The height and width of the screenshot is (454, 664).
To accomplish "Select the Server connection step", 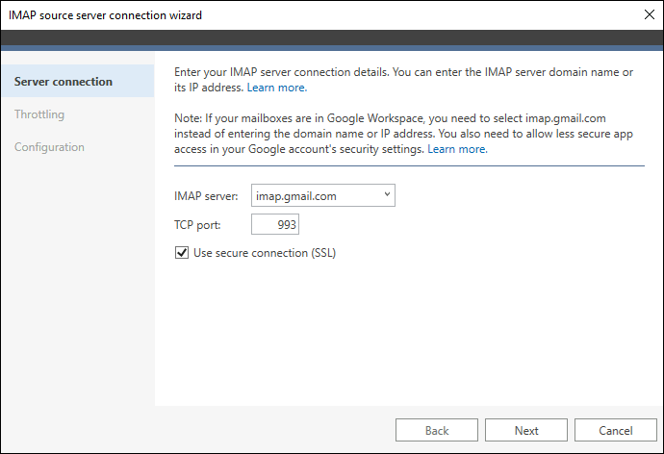I will pos(78,81).
